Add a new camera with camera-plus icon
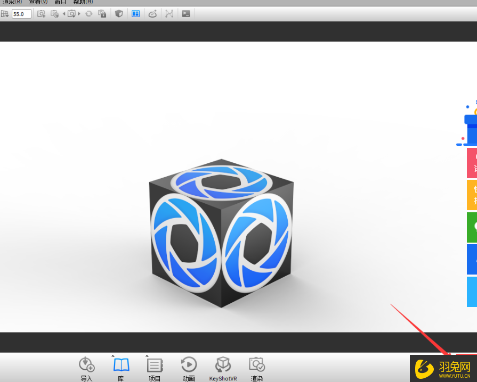The image size is (477, 382). coord(41,14)
